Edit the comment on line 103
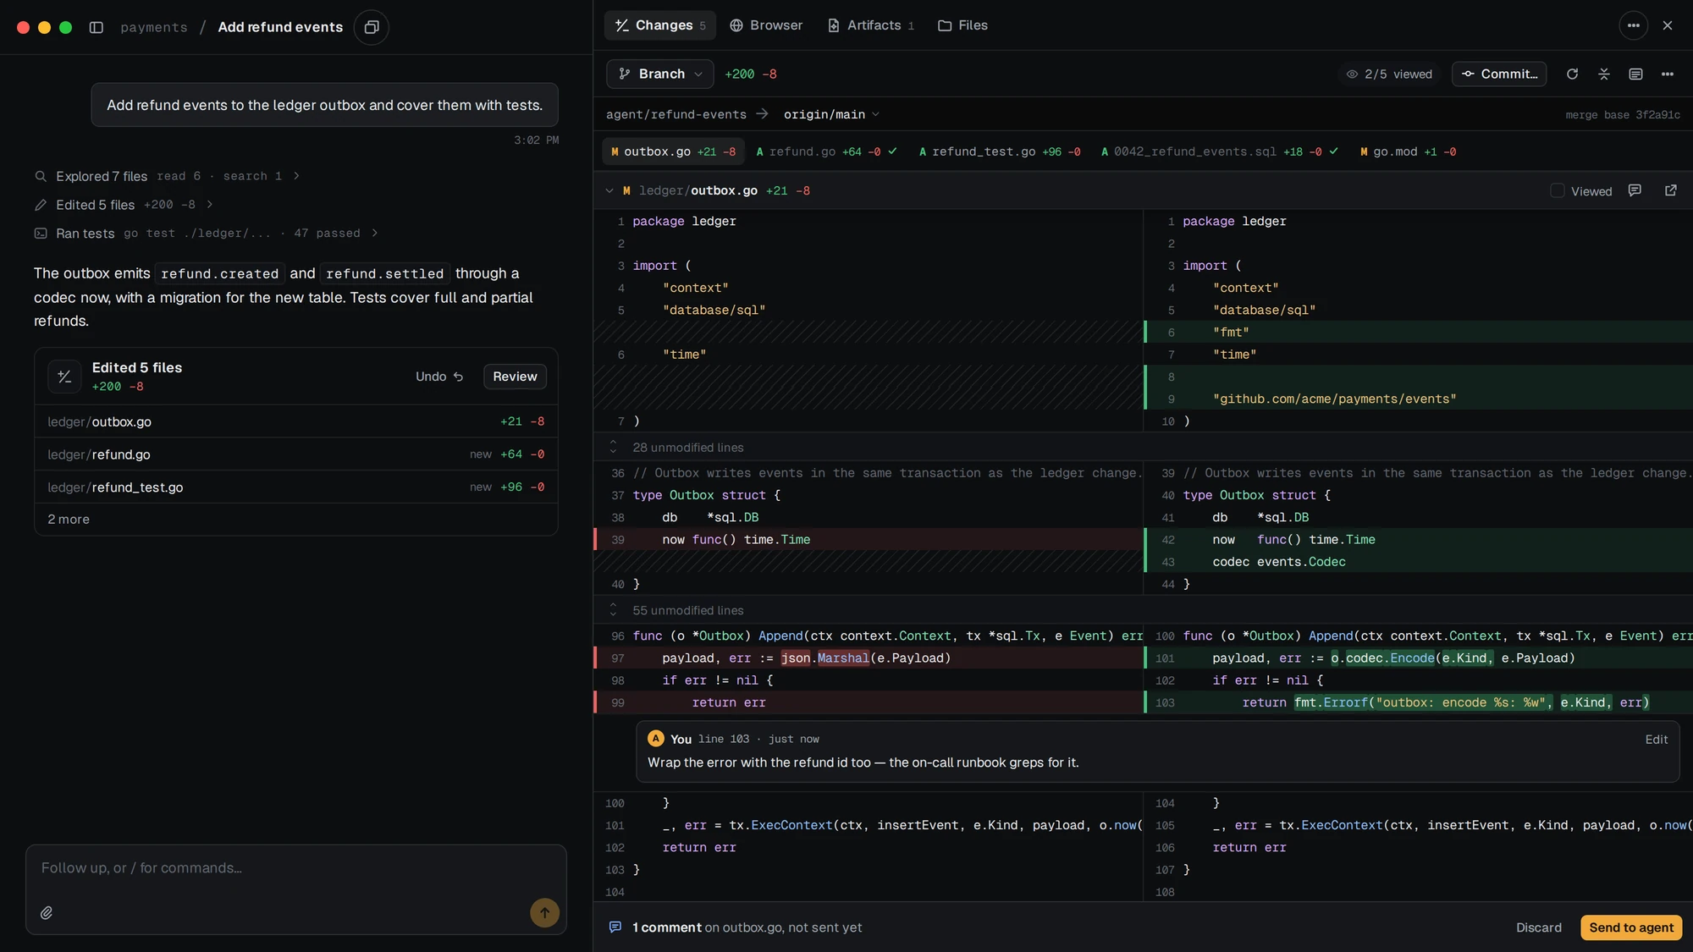 click(1657, 739)
